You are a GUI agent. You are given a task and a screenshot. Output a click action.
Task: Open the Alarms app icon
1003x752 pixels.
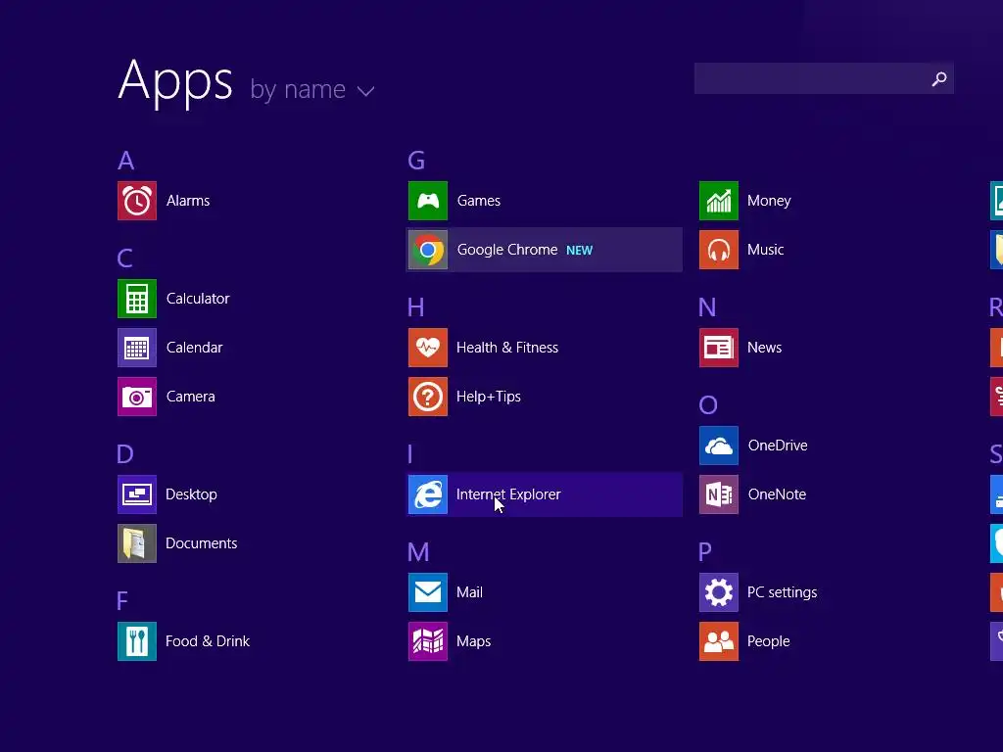pyautogui.click(x=137, y=201)
